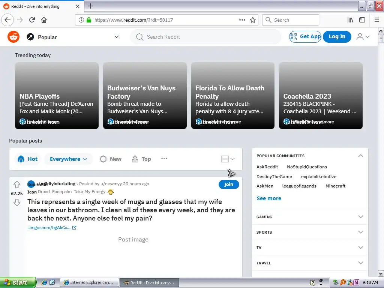
Task: Select the Hot sort option
Action: (28, 159)
